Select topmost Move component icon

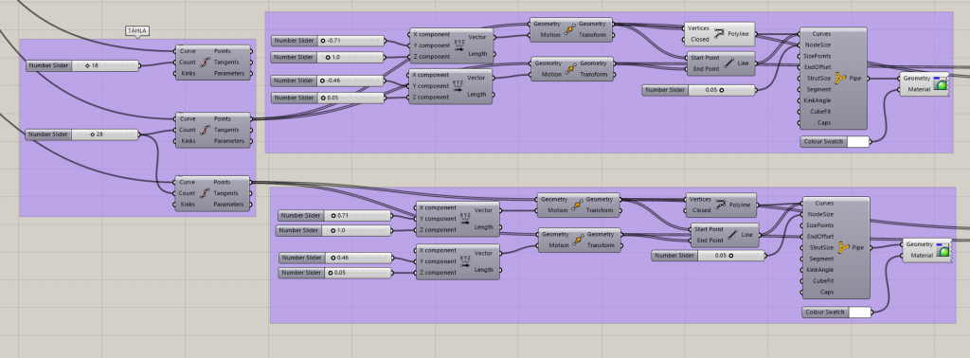pyautogui.click(x=570, y=29)
